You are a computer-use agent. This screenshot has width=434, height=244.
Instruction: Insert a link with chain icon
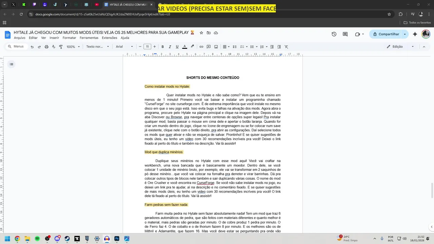click(201, 47)
